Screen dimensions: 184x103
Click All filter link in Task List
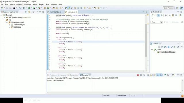(x=167, y=22)
